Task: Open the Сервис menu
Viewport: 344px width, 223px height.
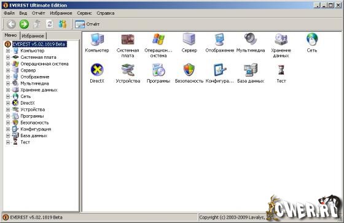Action: [84, 13]
